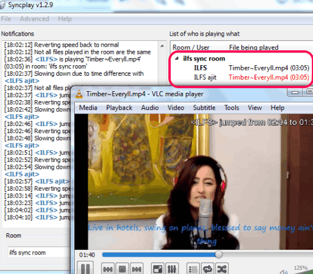
Task: Open Syncplay Advanced menu
Action: 34,19
